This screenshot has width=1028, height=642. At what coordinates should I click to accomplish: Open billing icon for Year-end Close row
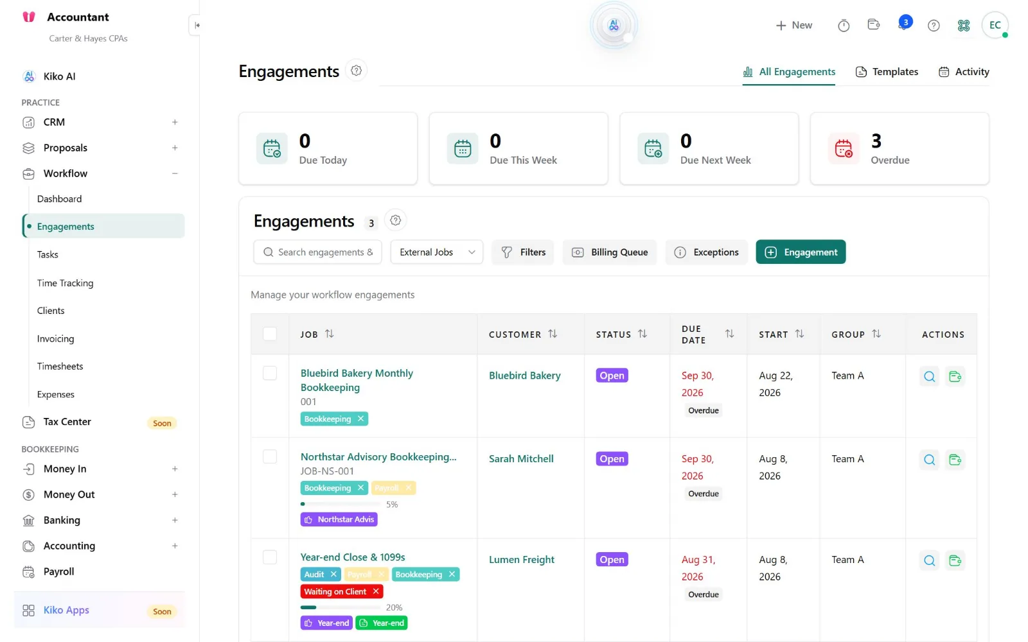[955, 560]
